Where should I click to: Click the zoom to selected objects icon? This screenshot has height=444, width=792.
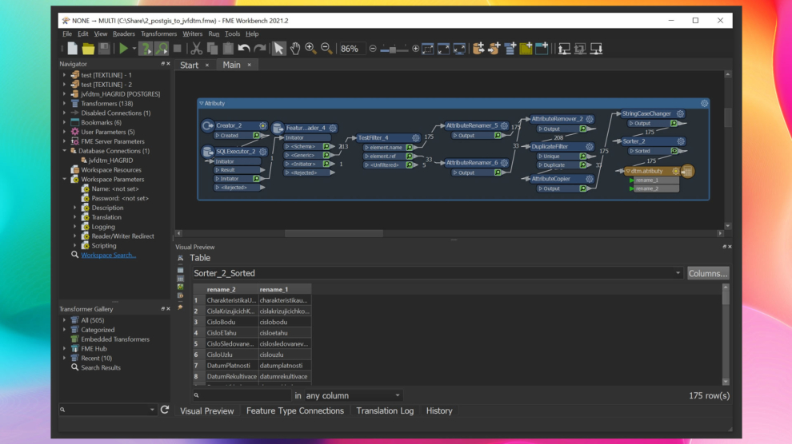coord(428,49)
